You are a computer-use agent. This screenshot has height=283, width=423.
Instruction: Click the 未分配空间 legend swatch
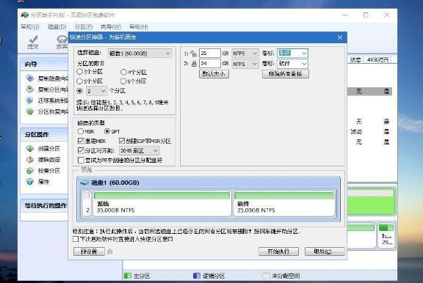click(266, 276)
